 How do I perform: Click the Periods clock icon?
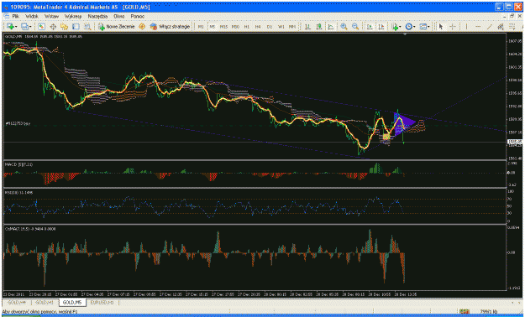pyautogui.click(x=408, y=27)
